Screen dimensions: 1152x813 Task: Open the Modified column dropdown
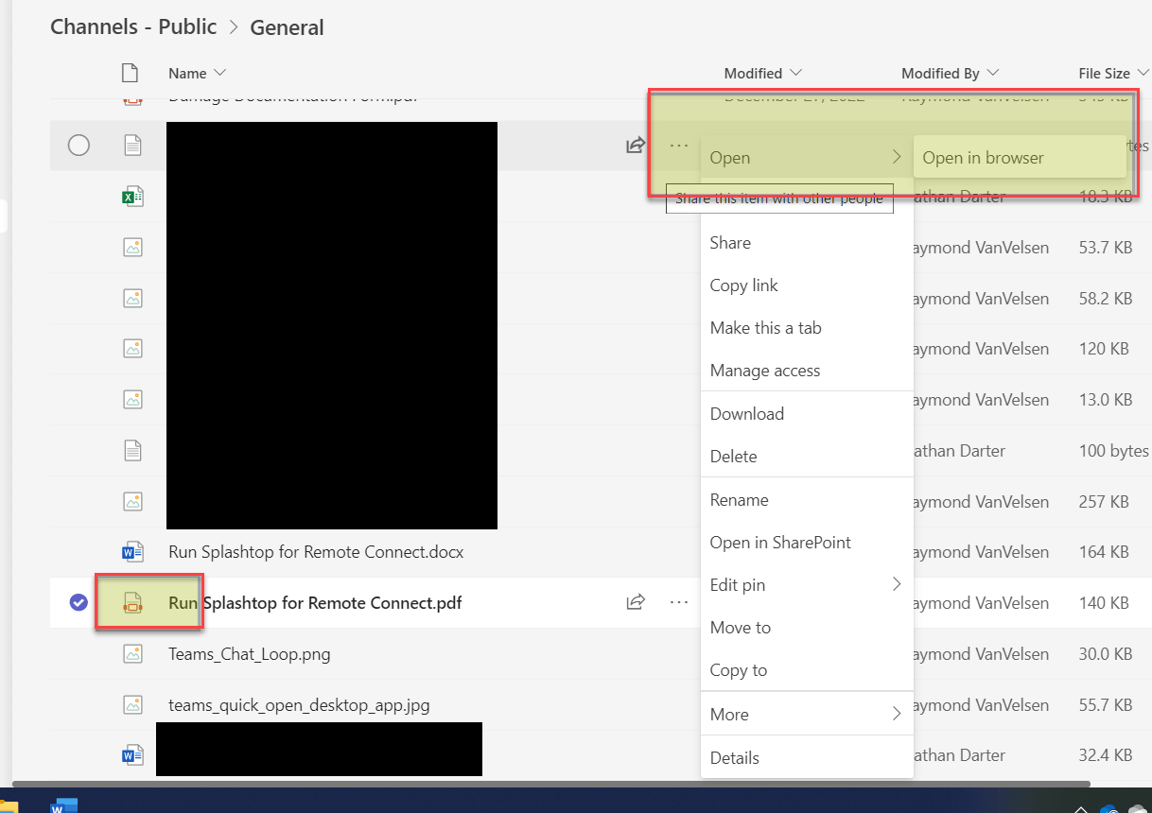(x=794, y=73)
